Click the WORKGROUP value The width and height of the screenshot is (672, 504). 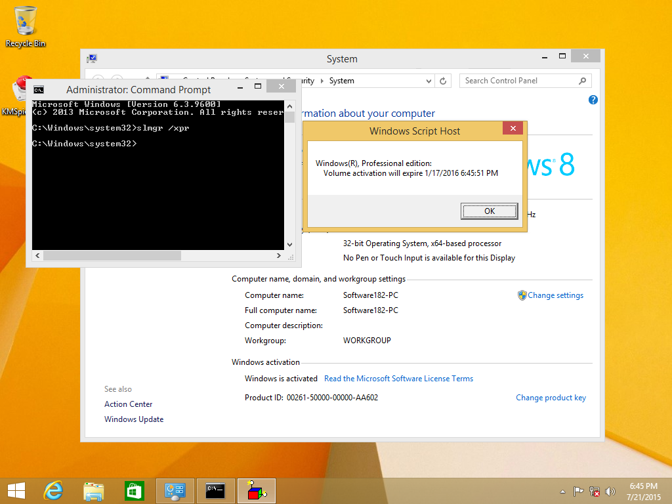367,341
